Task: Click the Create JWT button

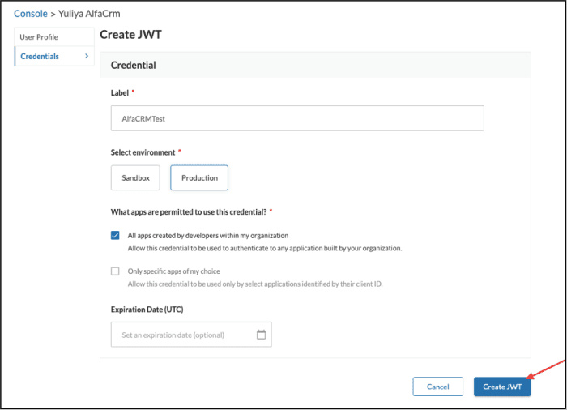Action: tap(502, 387)
